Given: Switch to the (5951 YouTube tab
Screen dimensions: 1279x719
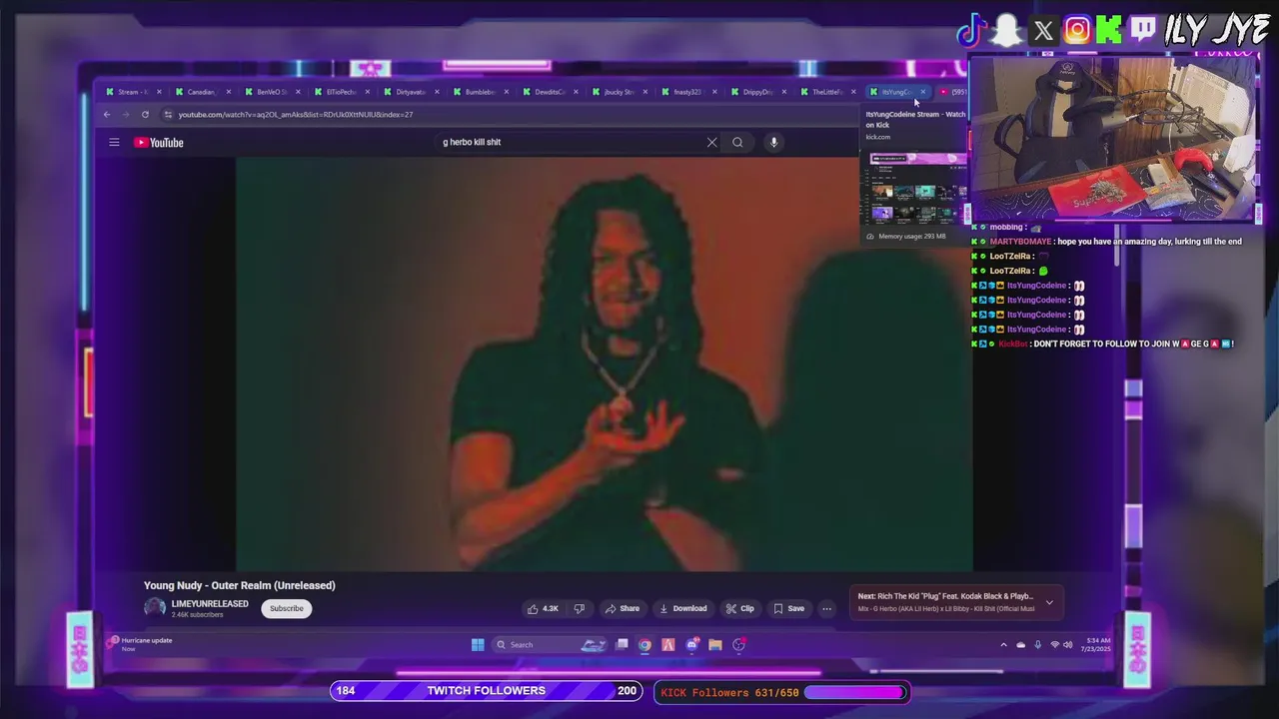Looking at the screenshot, I should (953, 92).
